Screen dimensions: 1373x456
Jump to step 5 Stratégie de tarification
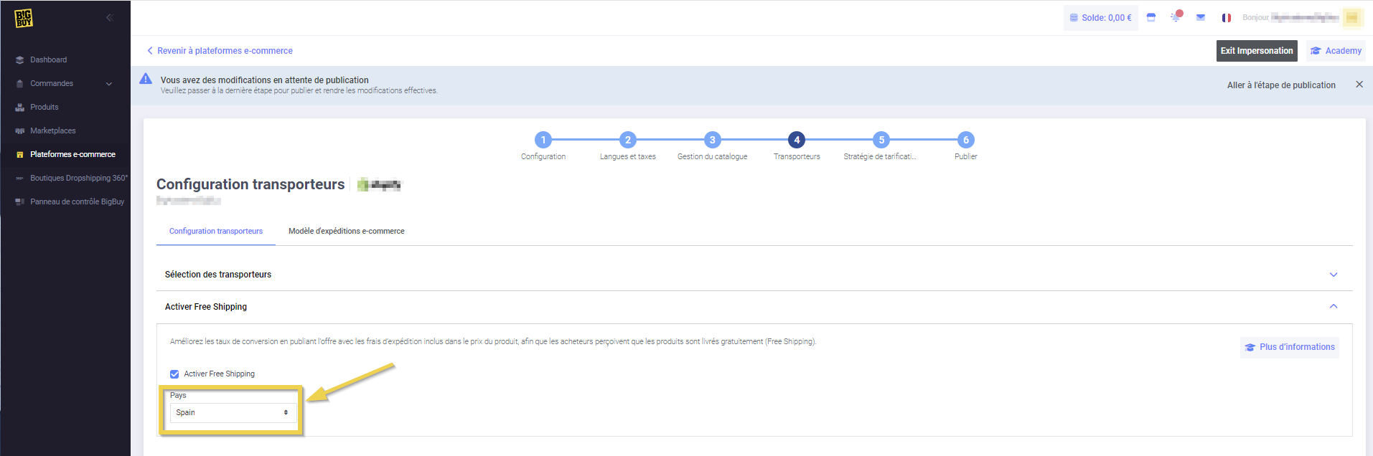point(881,141)
